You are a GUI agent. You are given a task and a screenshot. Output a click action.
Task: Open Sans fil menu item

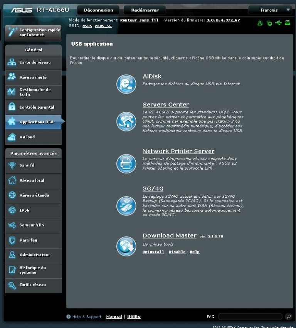click(34, 165)
